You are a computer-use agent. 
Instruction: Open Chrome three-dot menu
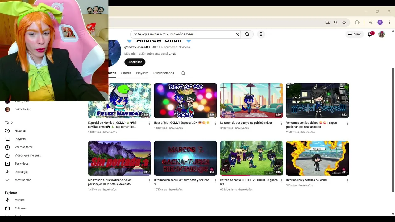click(x=389, y=22)
